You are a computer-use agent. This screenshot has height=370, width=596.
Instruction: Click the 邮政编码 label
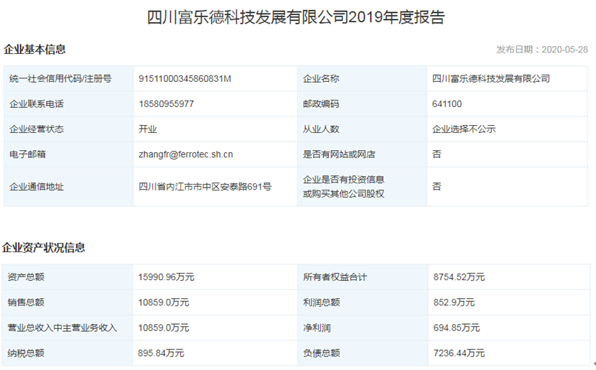pyautogui.click(x=321, y=103)
